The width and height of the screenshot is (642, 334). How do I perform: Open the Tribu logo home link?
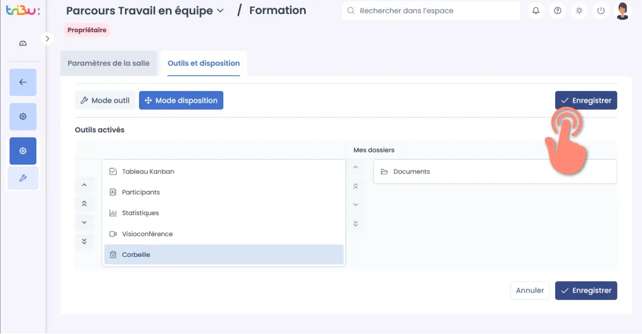click(x=23, y=10)
